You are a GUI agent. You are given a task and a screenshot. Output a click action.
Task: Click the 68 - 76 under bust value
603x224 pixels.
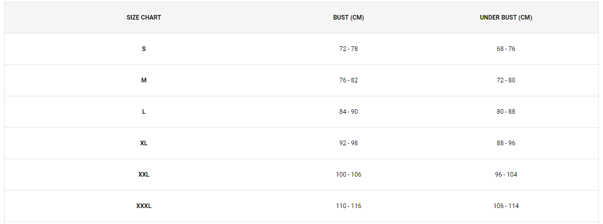506,49
